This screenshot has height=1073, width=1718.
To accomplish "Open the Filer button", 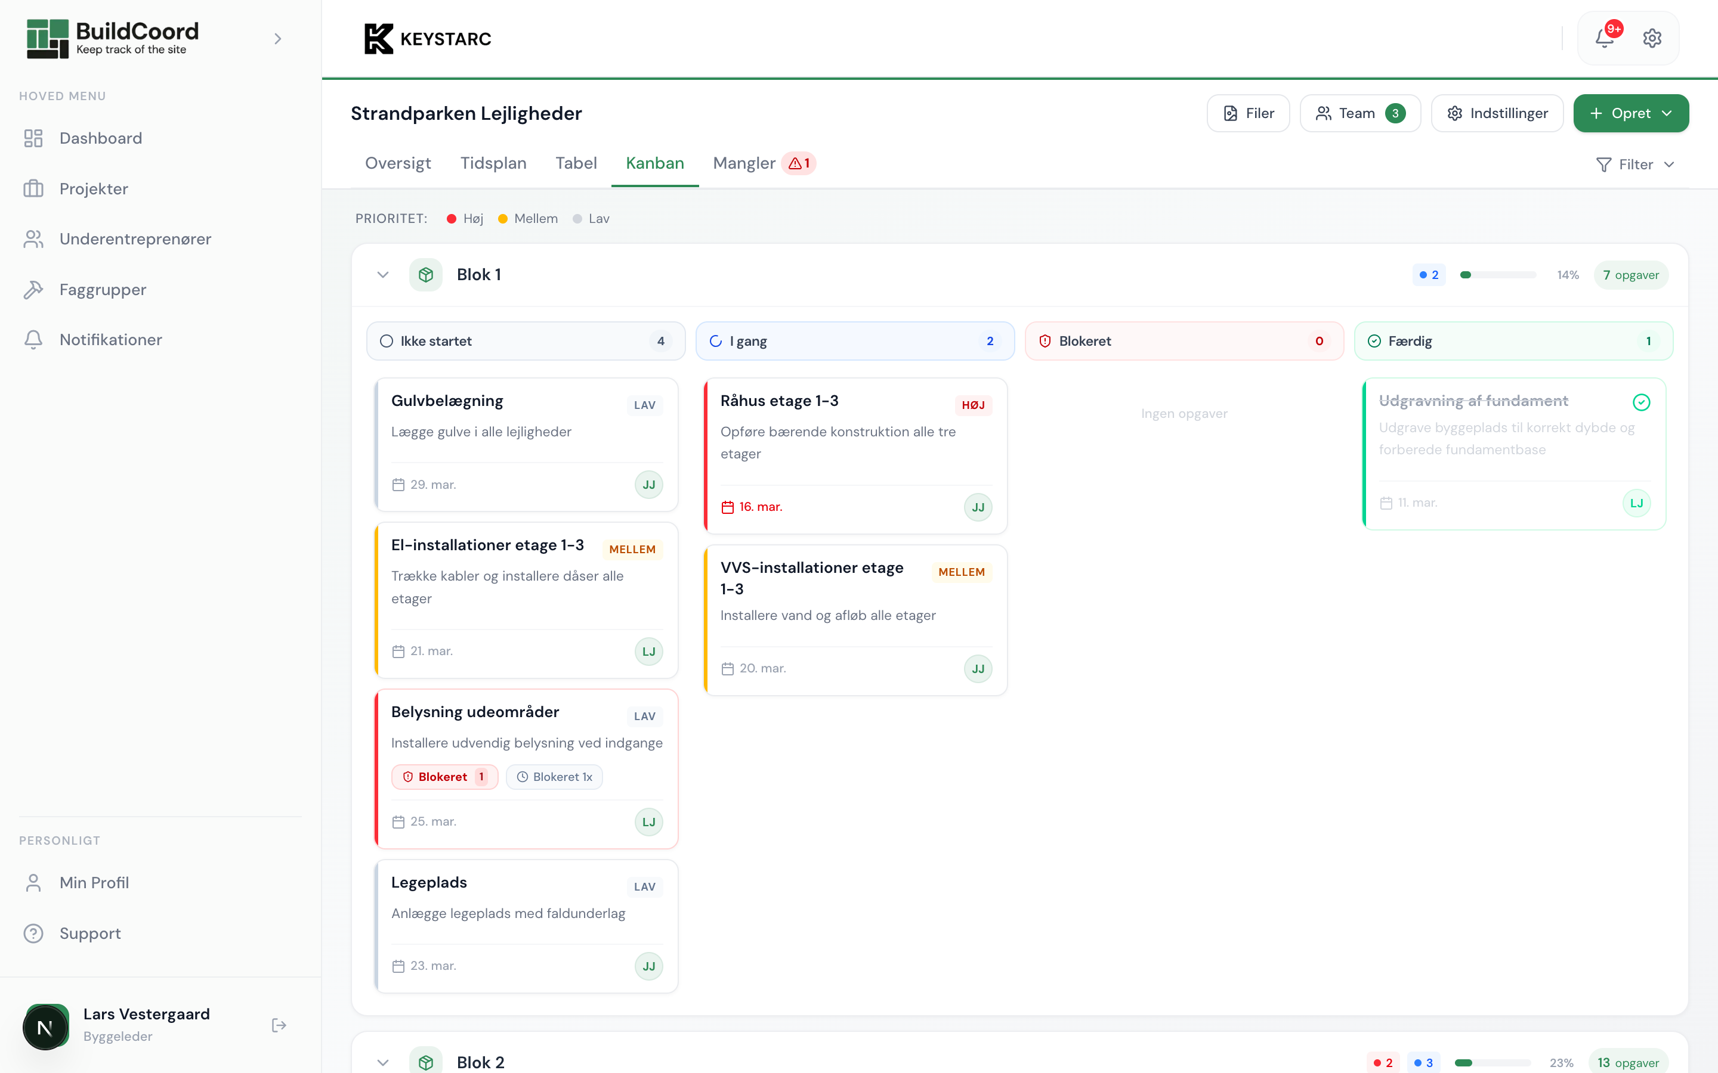I will [1248, 113].
